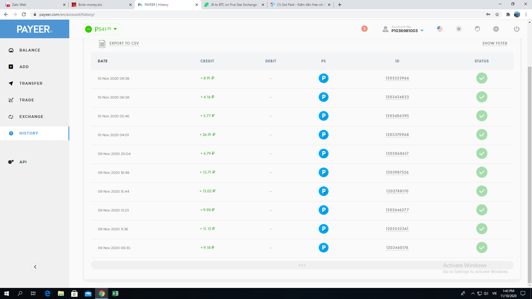Click Payeer PS icon for transaction 1203522966
This screenshot has width=532, height=299.
coord(323,78)
